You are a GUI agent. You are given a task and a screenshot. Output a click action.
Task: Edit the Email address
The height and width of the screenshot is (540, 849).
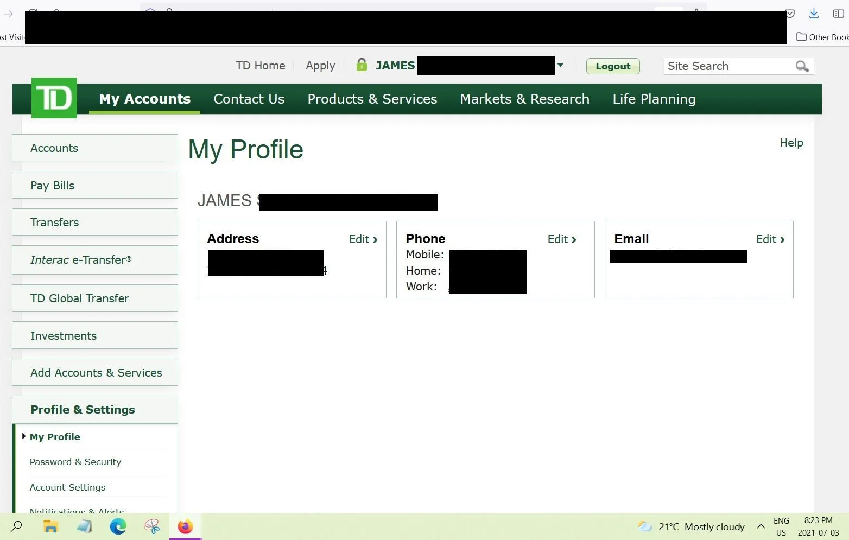(x=770, y=239)
